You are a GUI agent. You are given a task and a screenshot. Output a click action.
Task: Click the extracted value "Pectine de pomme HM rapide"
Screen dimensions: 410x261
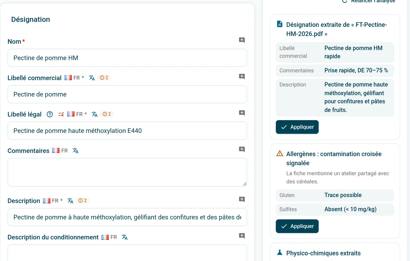click(x=353, y=52)
